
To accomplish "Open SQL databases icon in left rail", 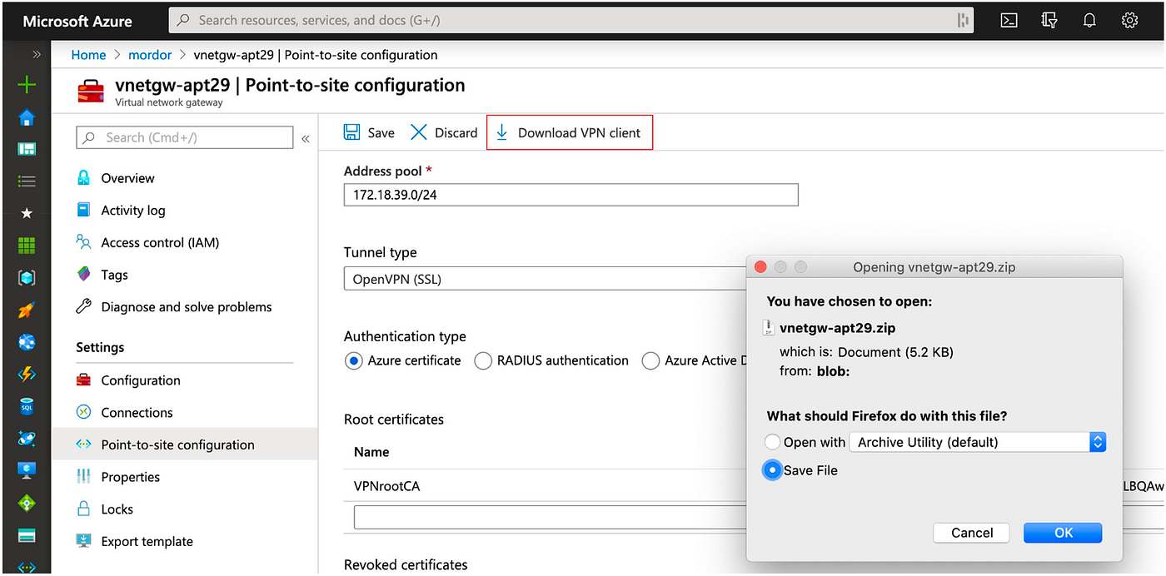I will (x=27, y=406).
